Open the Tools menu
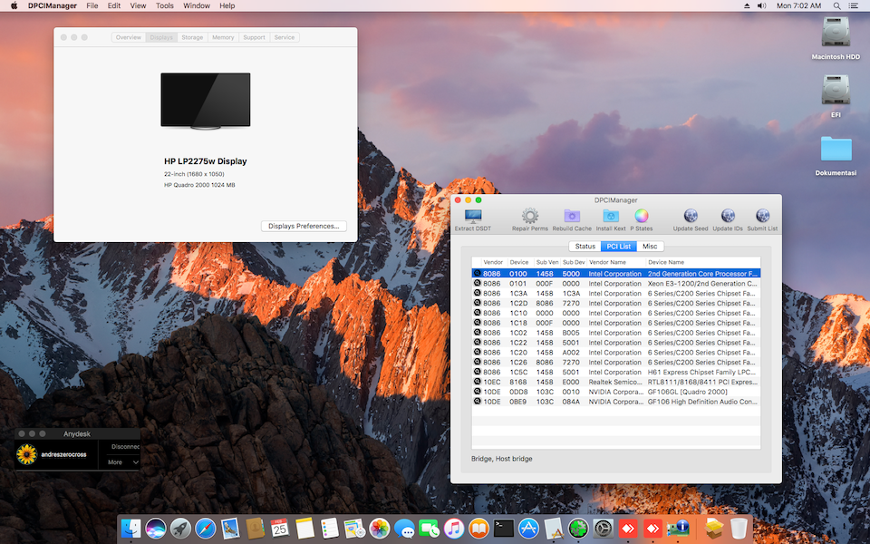 (165, 5)
